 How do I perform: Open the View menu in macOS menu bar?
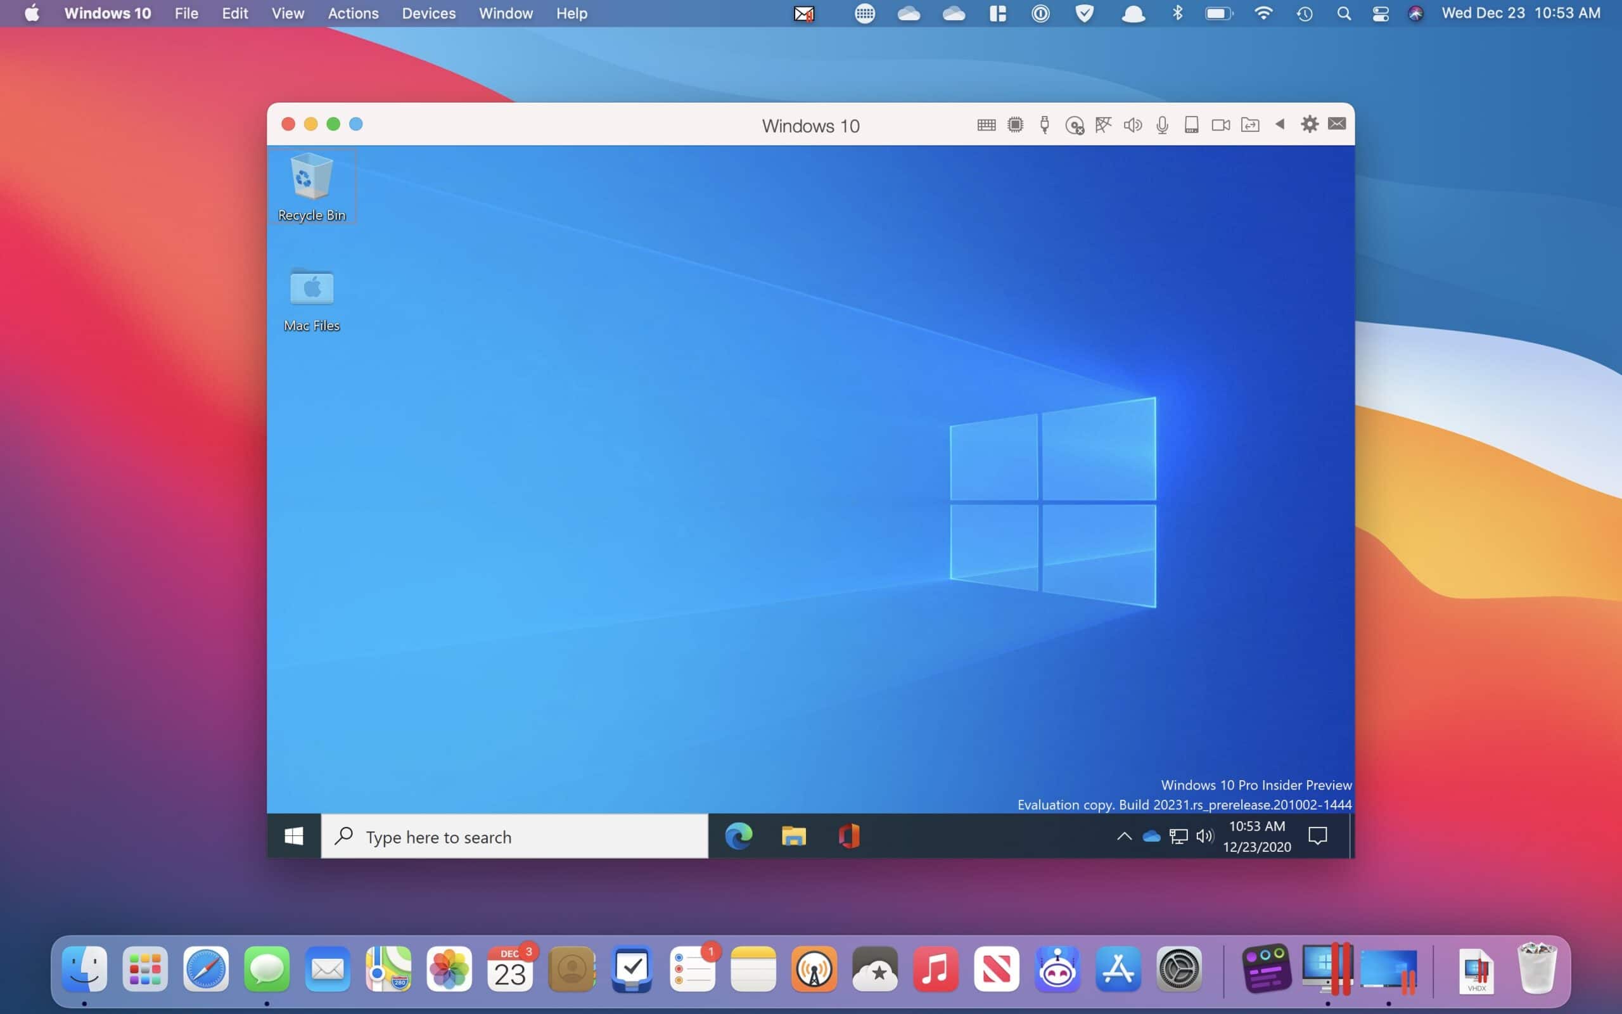pyautogui.click(x=288, y=13)
